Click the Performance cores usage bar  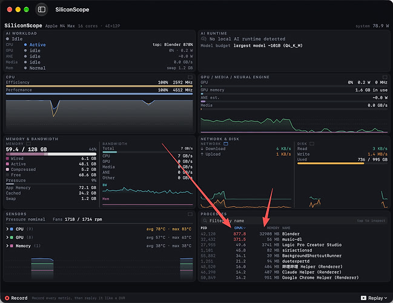(99, 94)
